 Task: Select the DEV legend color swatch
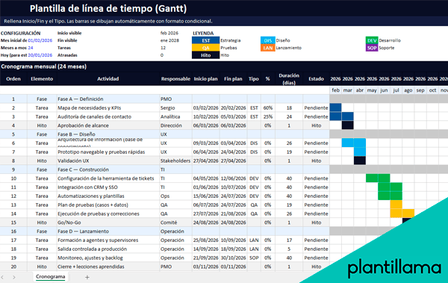coord(372,40)
